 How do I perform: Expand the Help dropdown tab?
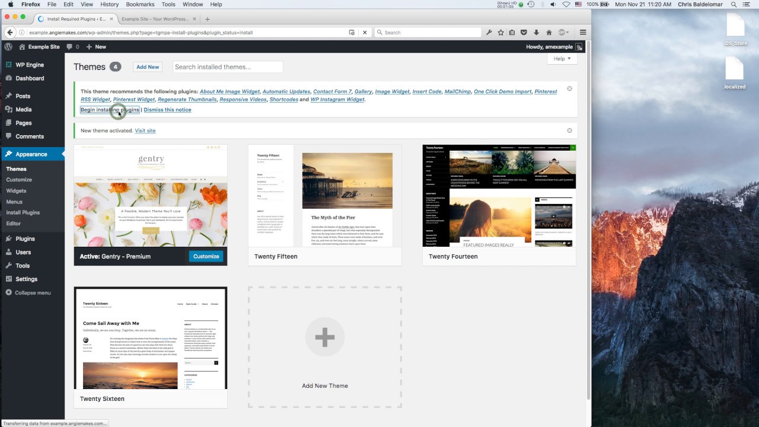click(562, 59)
